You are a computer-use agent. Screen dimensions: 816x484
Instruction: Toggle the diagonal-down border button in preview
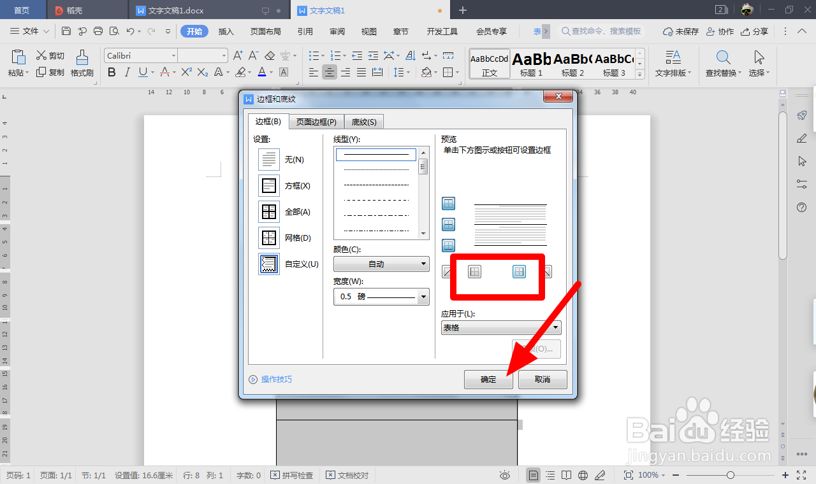(x=548, y=272)
